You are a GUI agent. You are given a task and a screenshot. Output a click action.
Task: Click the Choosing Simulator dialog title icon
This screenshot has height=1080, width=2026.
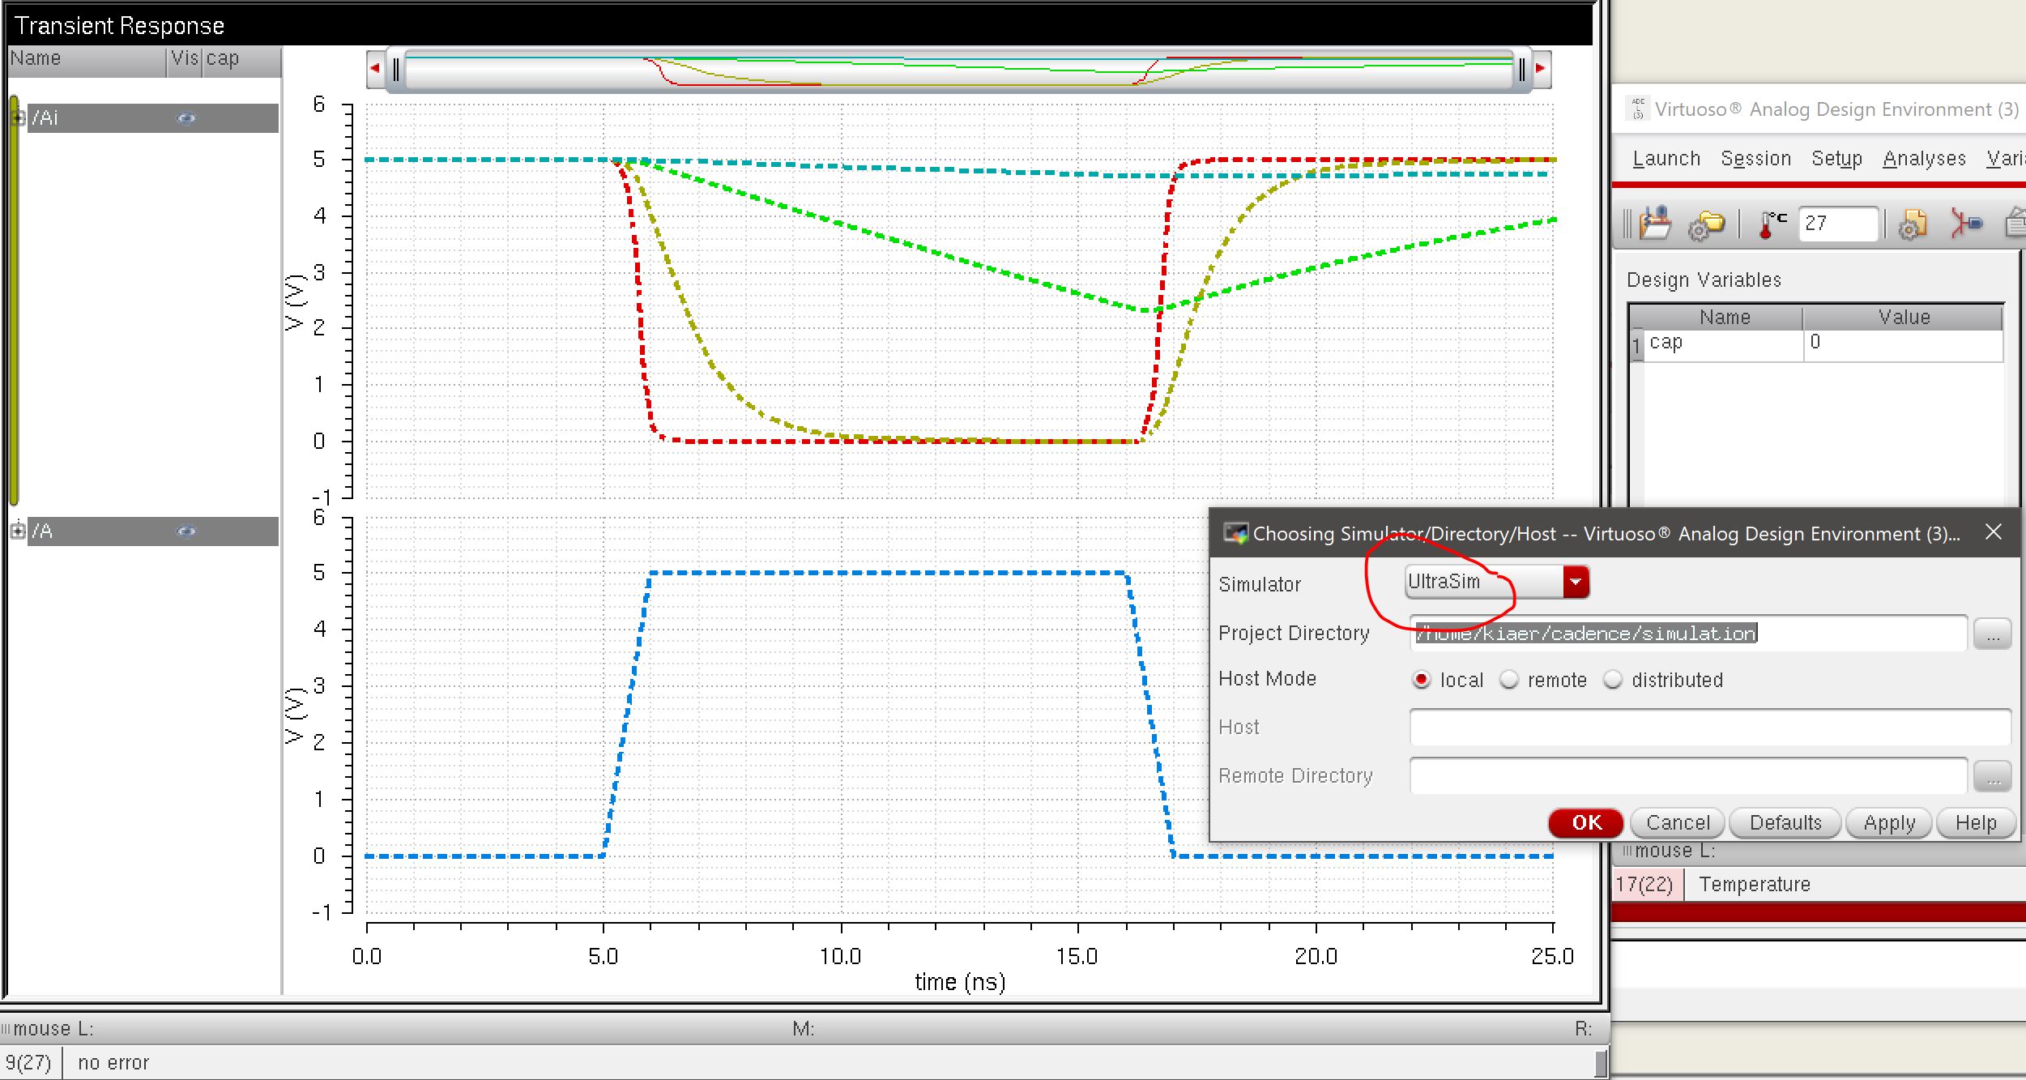1235,533
